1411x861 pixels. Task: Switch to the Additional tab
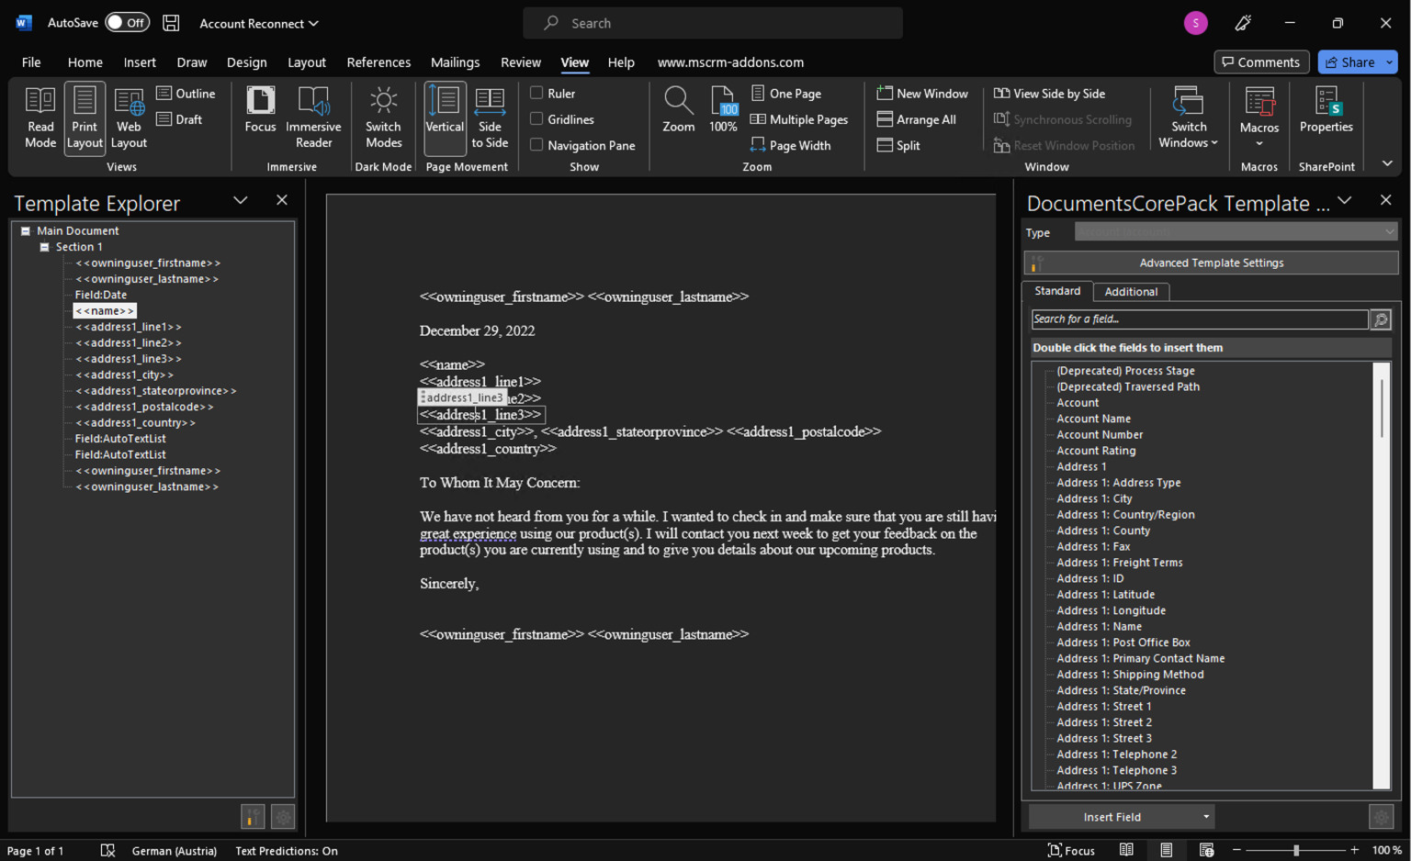[1131, 291]
